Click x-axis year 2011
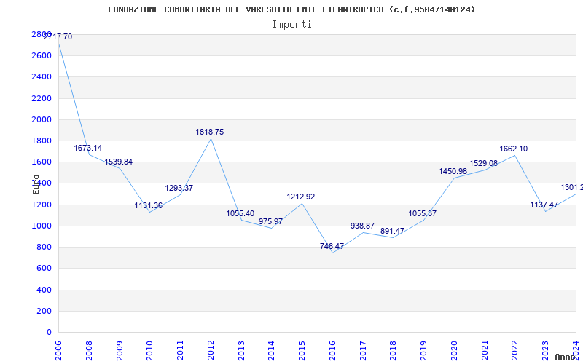Viewport: 583px width, 364px height. (180, 351)
